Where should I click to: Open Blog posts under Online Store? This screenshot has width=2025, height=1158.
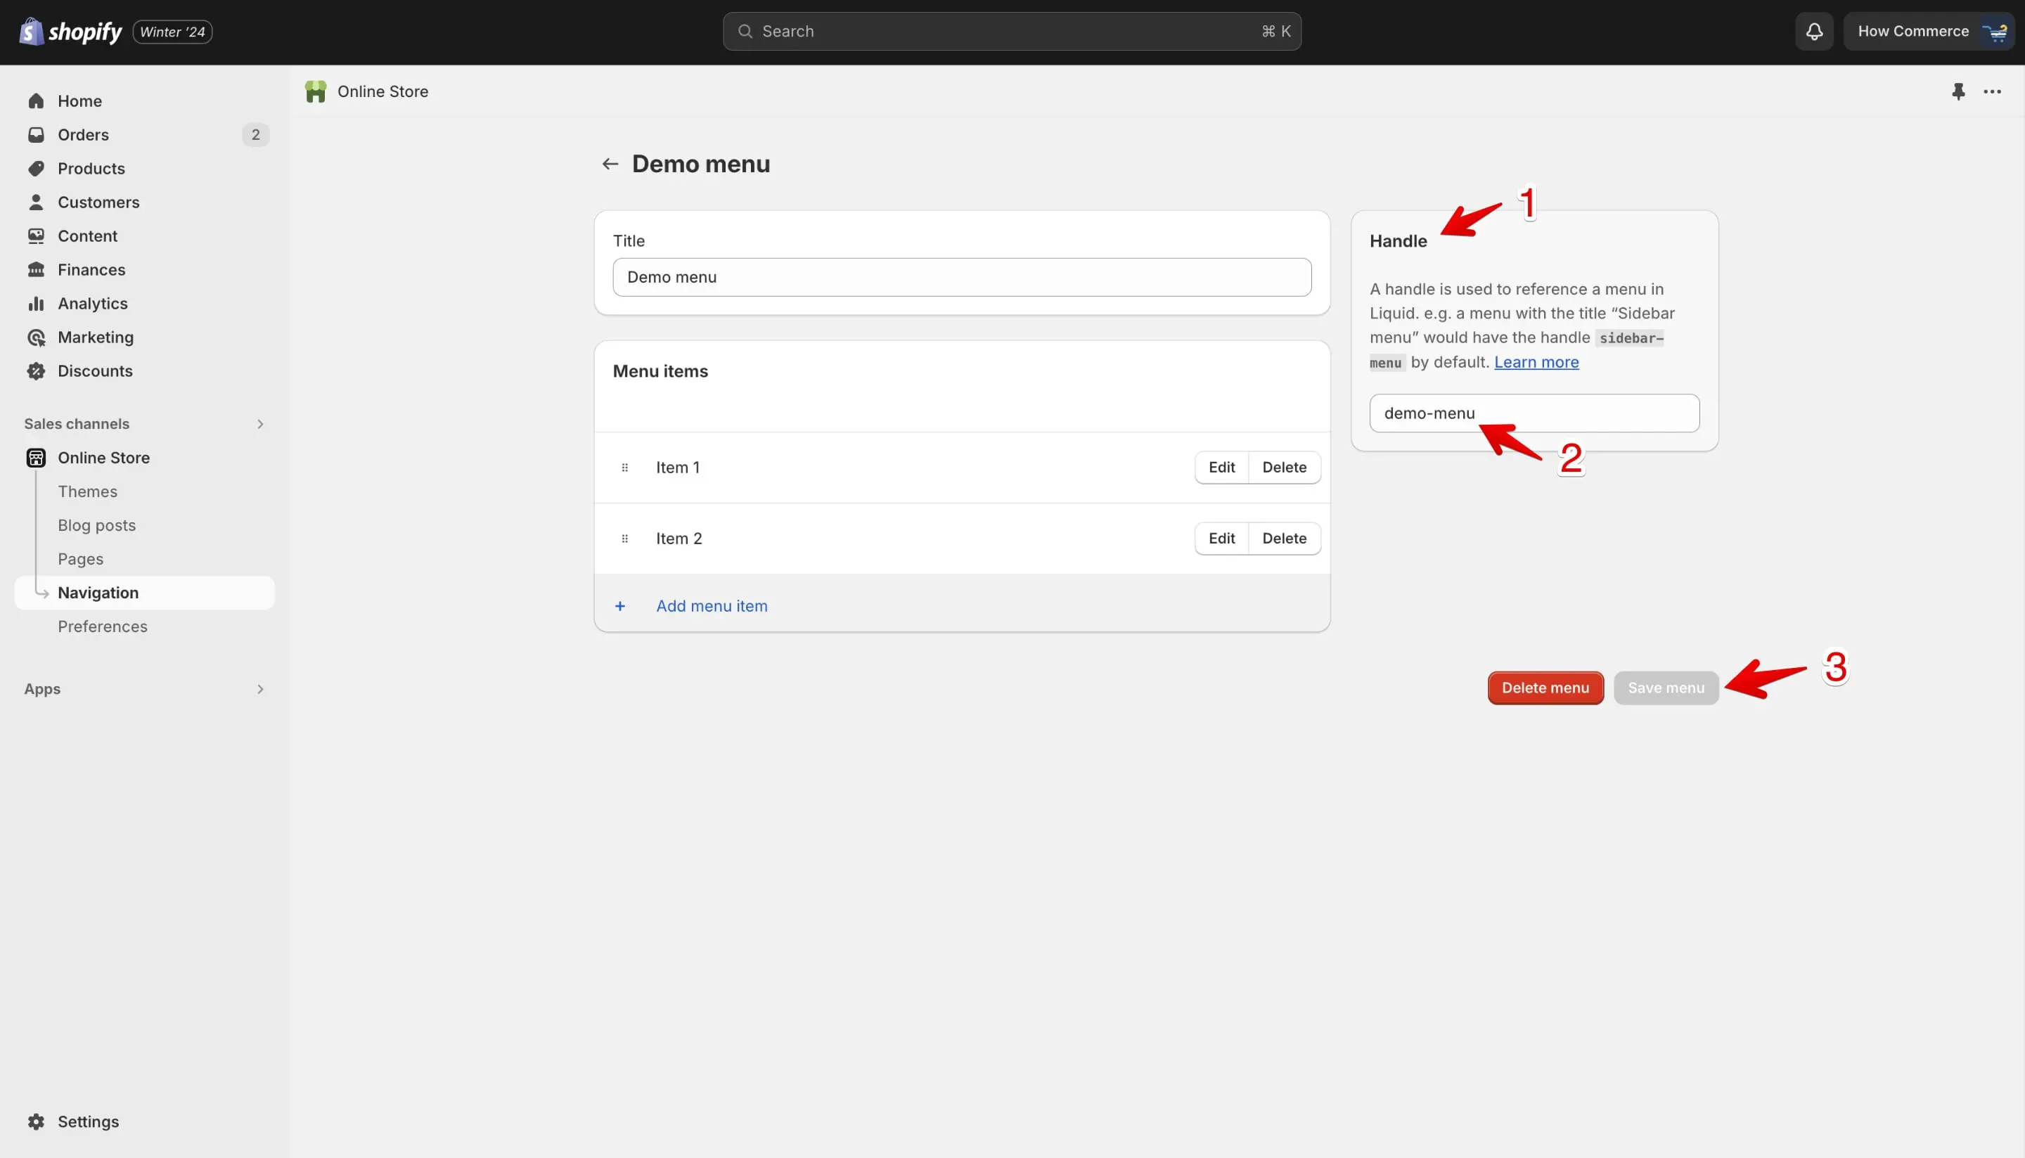[97, 526]
